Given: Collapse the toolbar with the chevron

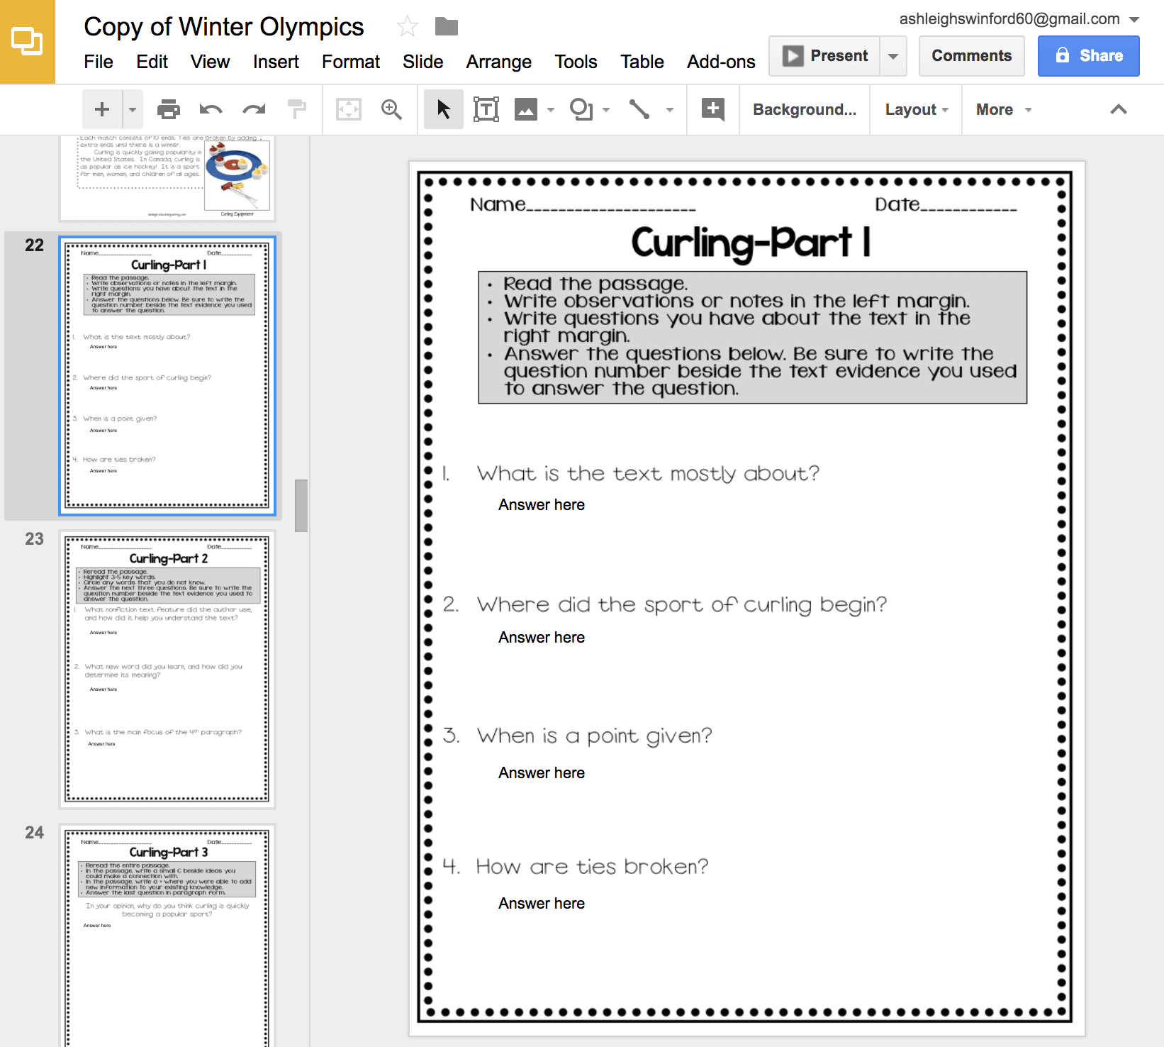Looking at the screenshot, I should click(1118, 109).
